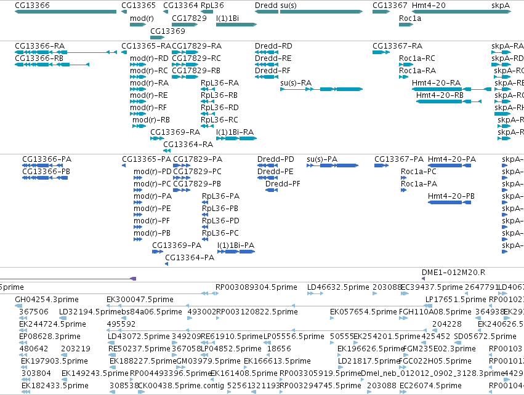
Task: Click protein CG13365-PA
Action: point(124,166)
